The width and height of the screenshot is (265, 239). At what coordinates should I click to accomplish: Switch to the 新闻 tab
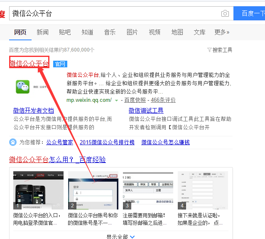click(43, 32)
